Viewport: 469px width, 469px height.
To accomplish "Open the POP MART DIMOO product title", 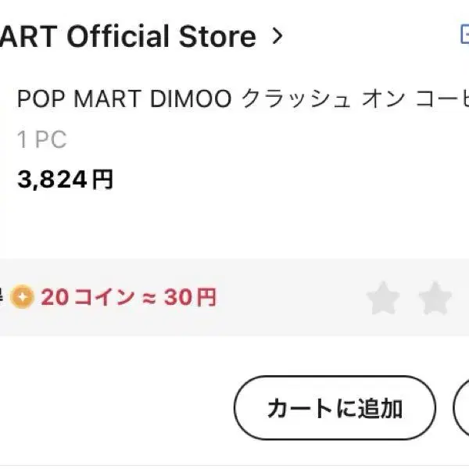I will click(234, 99).
